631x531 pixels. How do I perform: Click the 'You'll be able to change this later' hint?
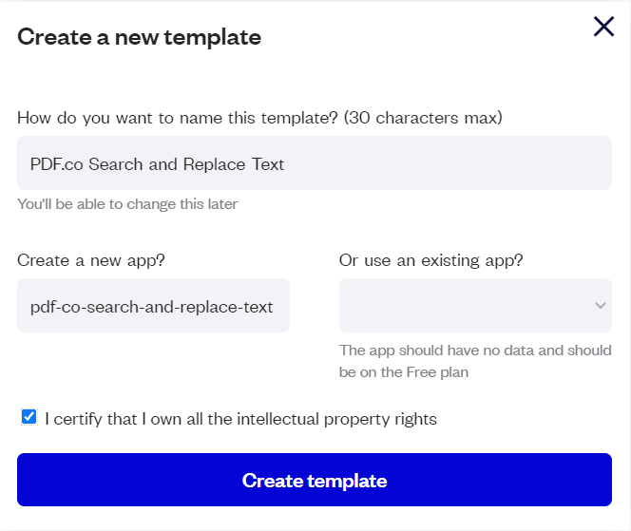point(127,204)
